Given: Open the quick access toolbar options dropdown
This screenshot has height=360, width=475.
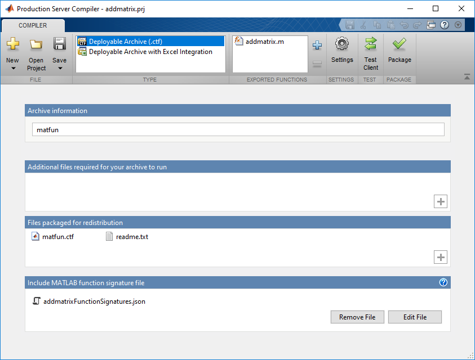Looking at the screenshot, I should click(458, 24).
